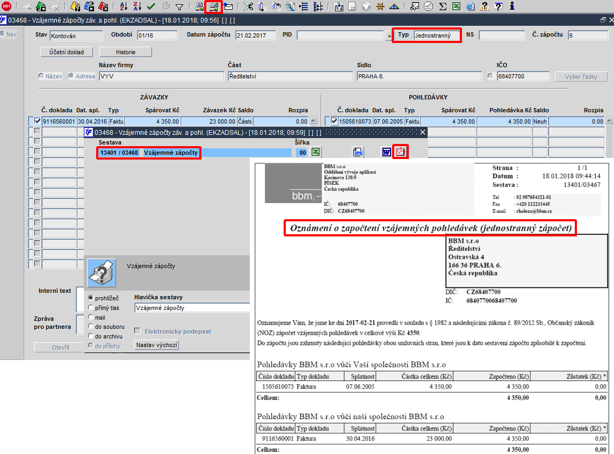Click the sigma sum icon
Viewport: 614px width, 454px height.
click(443, 6)
